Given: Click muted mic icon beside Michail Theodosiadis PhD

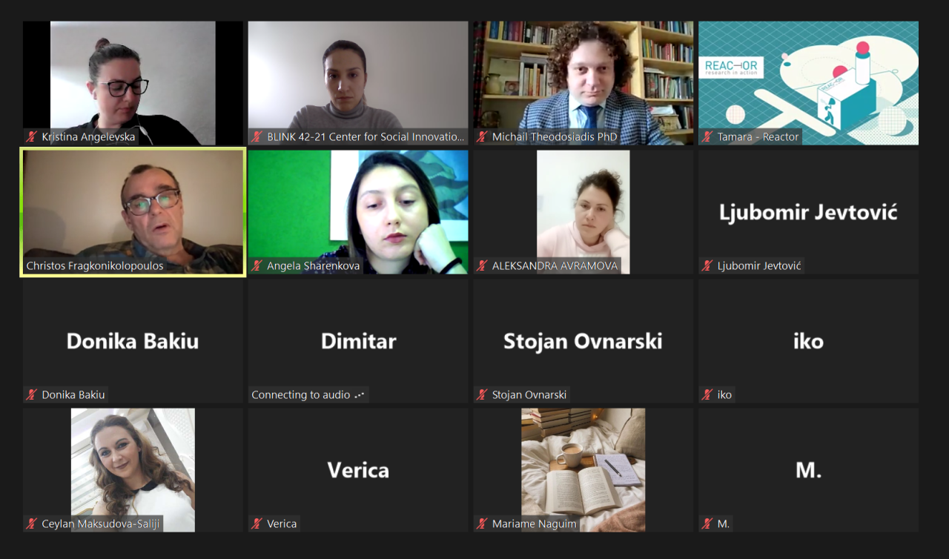Looking at the screenshot, I should click(483, 136).
